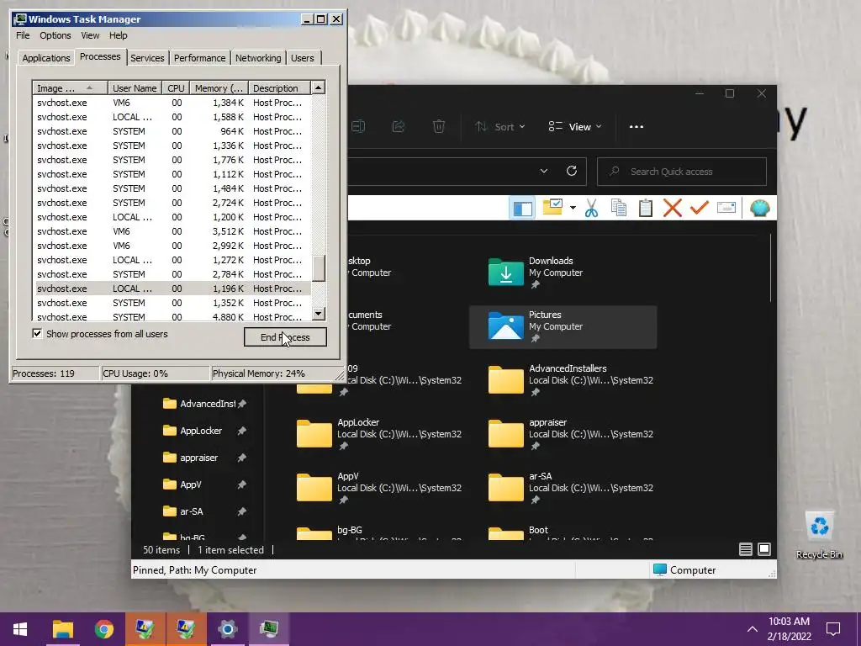Open the Options menu in Task Manager

tap(55, 35)
